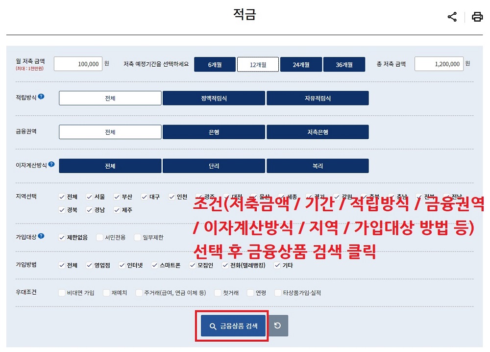The height and width of the screenshot is (352, 490).
Task: Click the reset icon next to search button
Action: point(277,325)
